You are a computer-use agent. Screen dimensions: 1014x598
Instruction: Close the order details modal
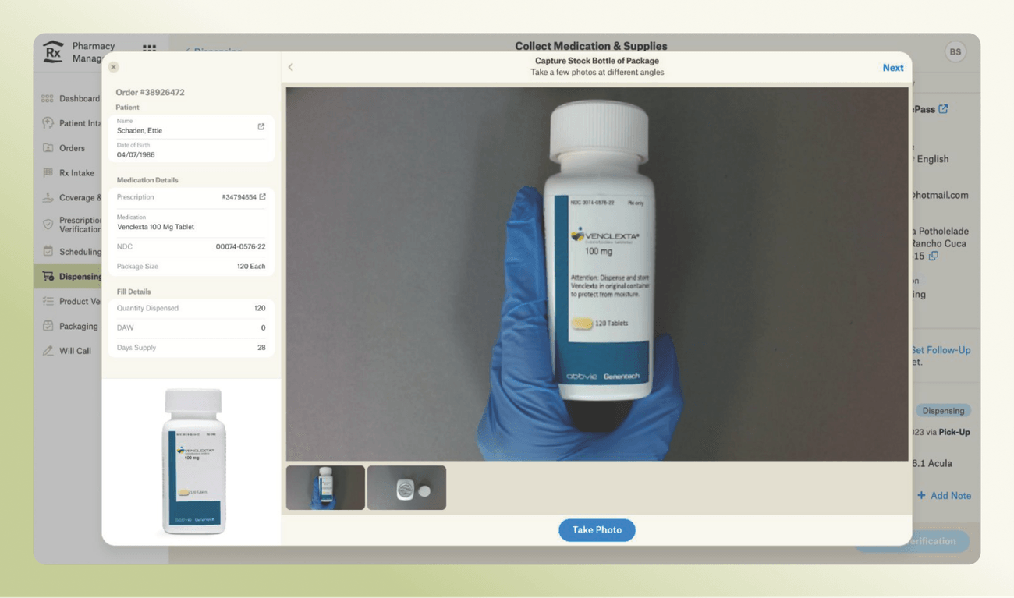pos(114,67)
